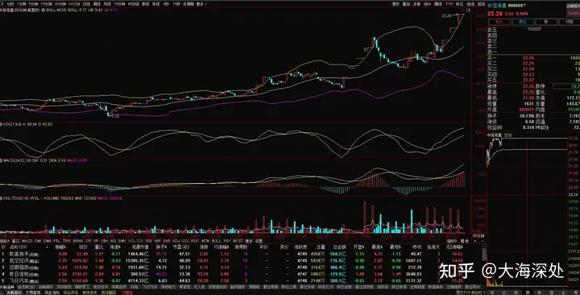Select RSI indicator tab
580x295 pixels.
(149, 240)
